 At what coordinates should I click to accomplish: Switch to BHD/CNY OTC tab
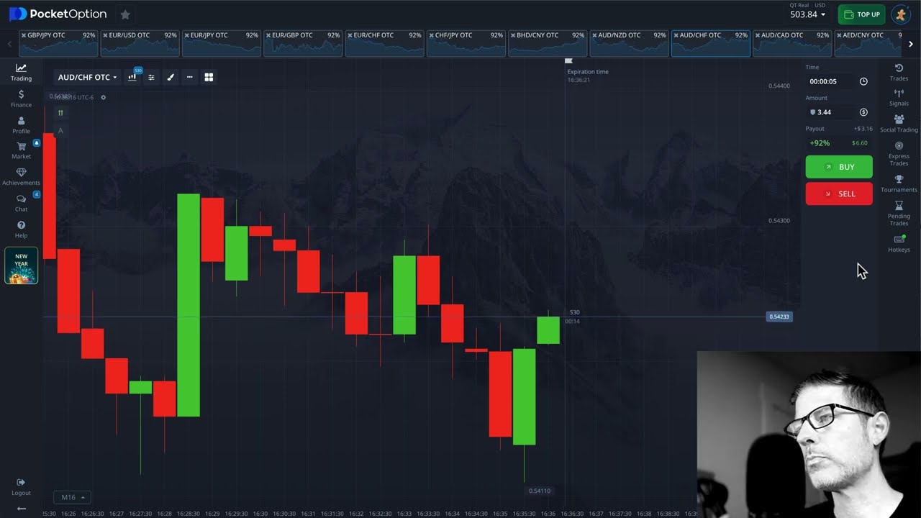click(x=548, y=43)
